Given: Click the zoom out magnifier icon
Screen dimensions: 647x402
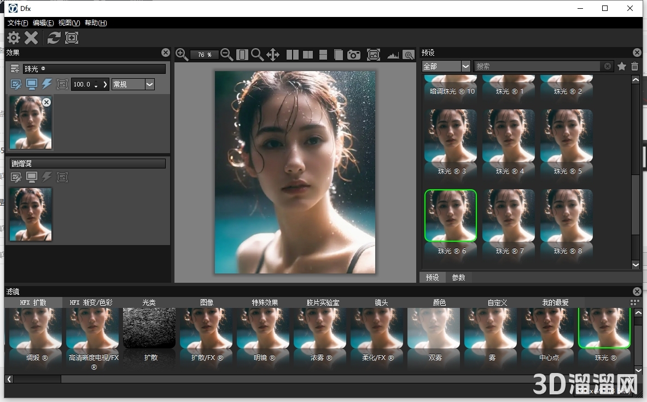Looking at the screenshot, I should pos(226,55).
